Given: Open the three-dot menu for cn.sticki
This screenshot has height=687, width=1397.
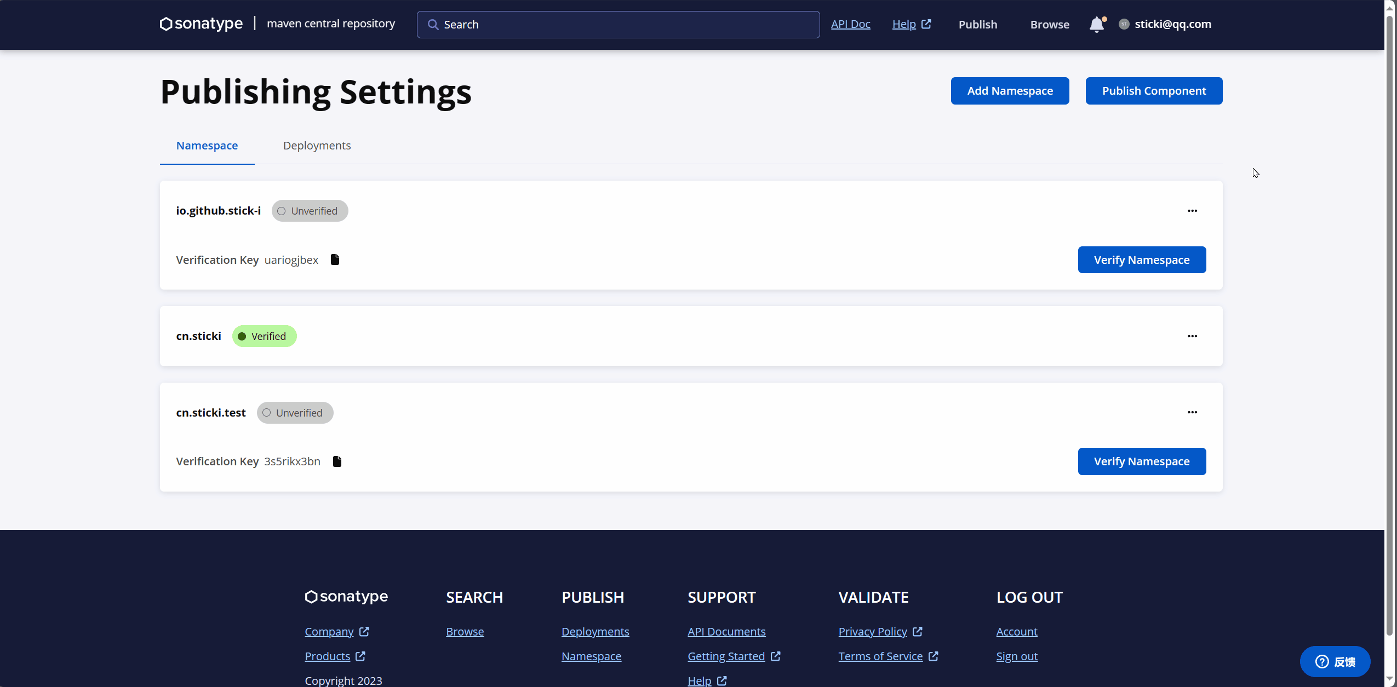Looking at the screenshot, I should [1192, 336].
